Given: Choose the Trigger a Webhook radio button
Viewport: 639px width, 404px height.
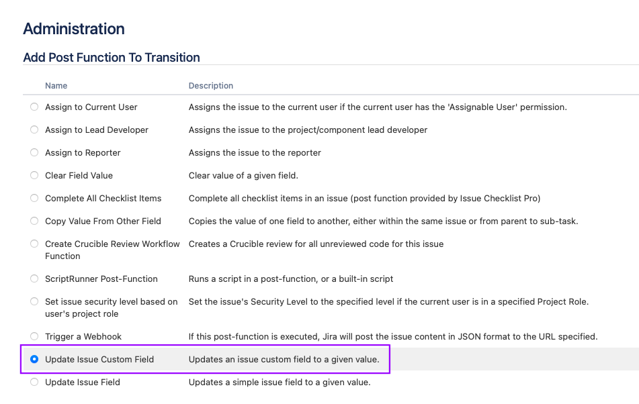Looking at the screenshot, I should (x=34, y=336).
